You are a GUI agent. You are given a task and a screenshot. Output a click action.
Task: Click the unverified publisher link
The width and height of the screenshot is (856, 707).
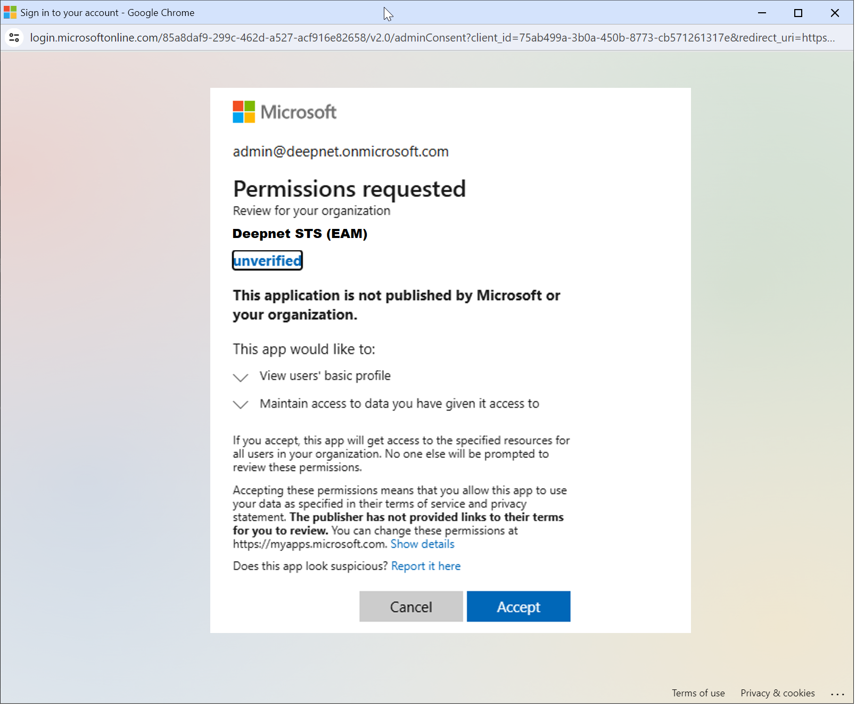[x=268, y=261]
